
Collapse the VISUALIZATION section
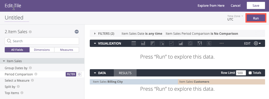pyautogui.click(x=95, y=44)
